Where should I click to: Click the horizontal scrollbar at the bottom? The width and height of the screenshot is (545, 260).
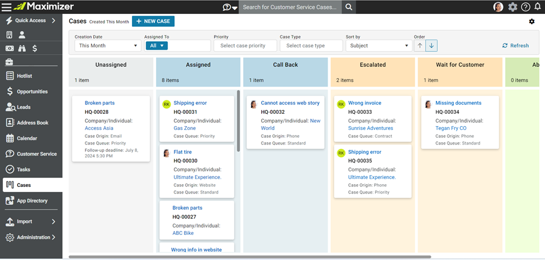[249, 257]
